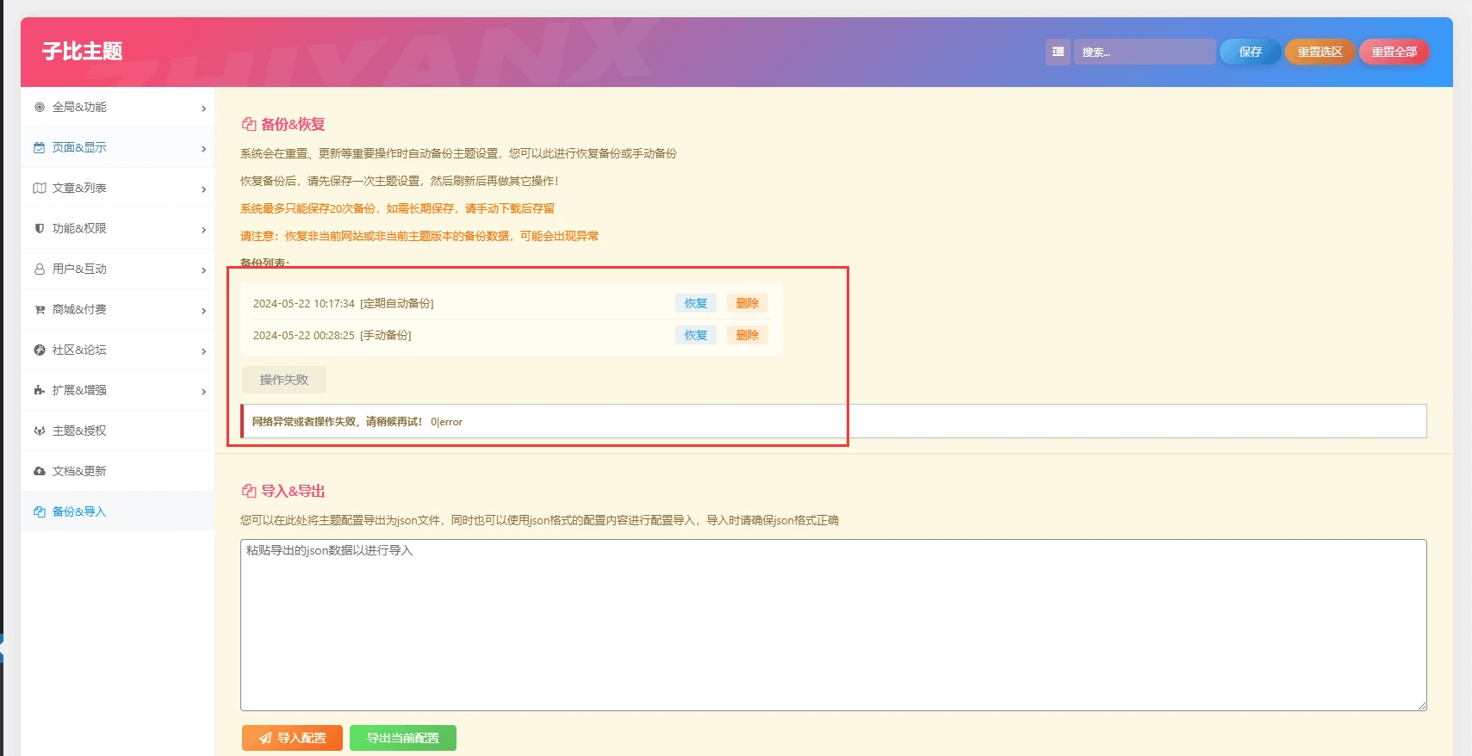Viewport: 1472px width, 756px height.
Task: Expand the 社区&论坛 chevron
Action: (203, 351)
